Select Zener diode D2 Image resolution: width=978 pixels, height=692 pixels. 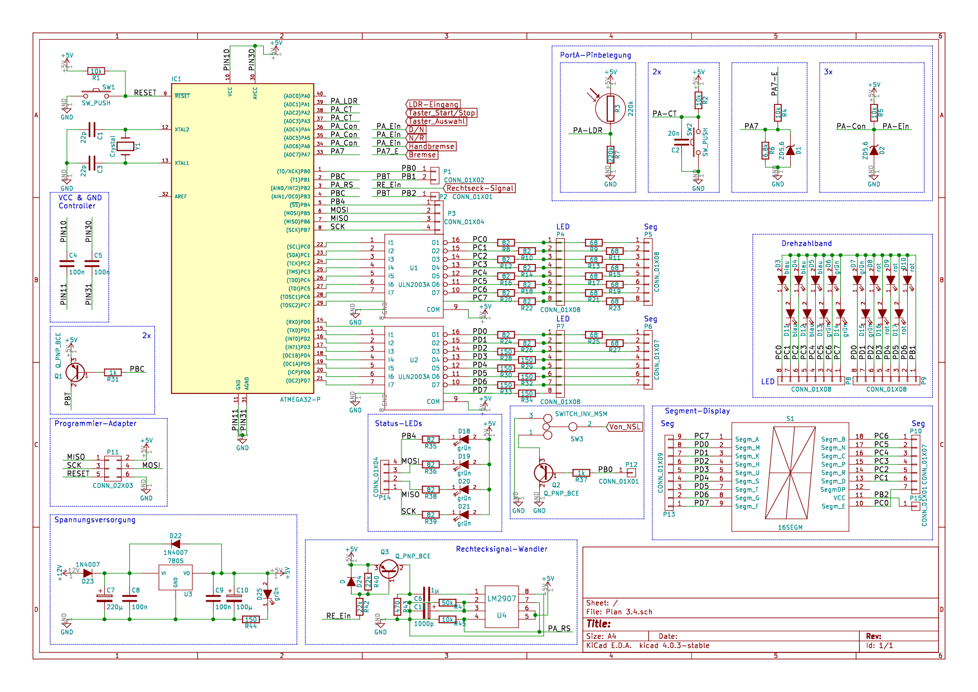(x=874, y=151)
